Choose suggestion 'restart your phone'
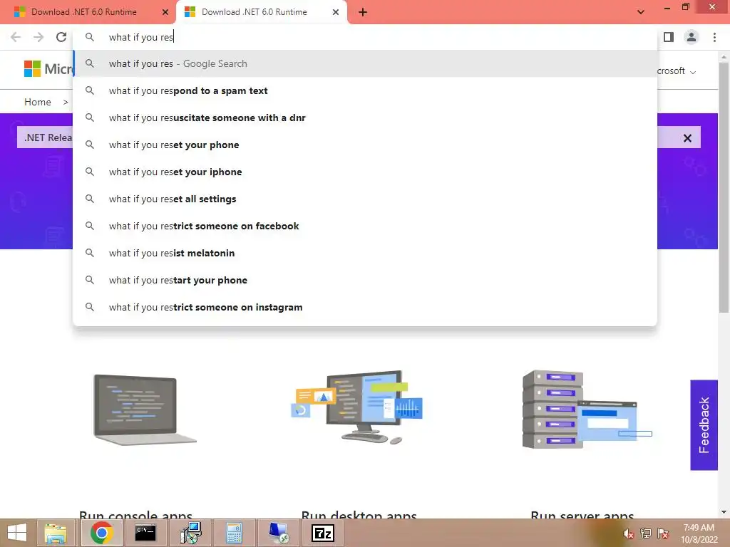Viewport: 730px width, 547px height. pos(366,280)
